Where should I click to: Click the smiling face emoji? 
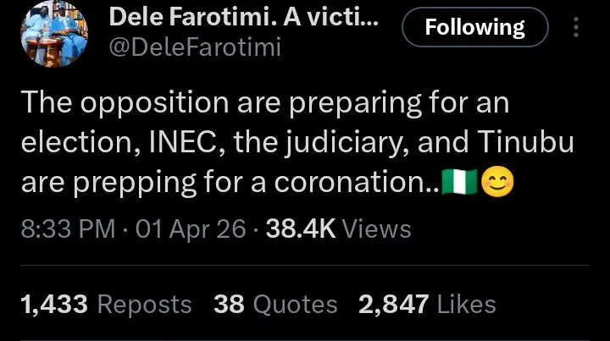[x=496, y=182]
